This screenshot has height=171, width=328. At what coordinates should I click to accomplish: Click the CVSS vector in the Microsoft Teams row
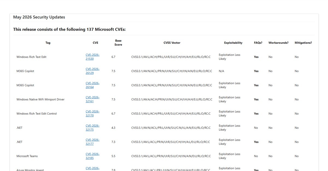pyautogui.click(x=171, y=156)
